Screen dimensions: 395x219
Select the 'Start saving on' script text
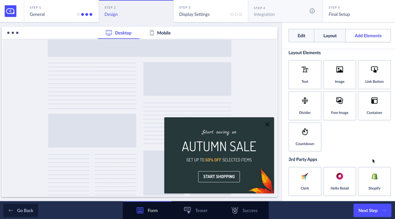[x=219, y=132]
